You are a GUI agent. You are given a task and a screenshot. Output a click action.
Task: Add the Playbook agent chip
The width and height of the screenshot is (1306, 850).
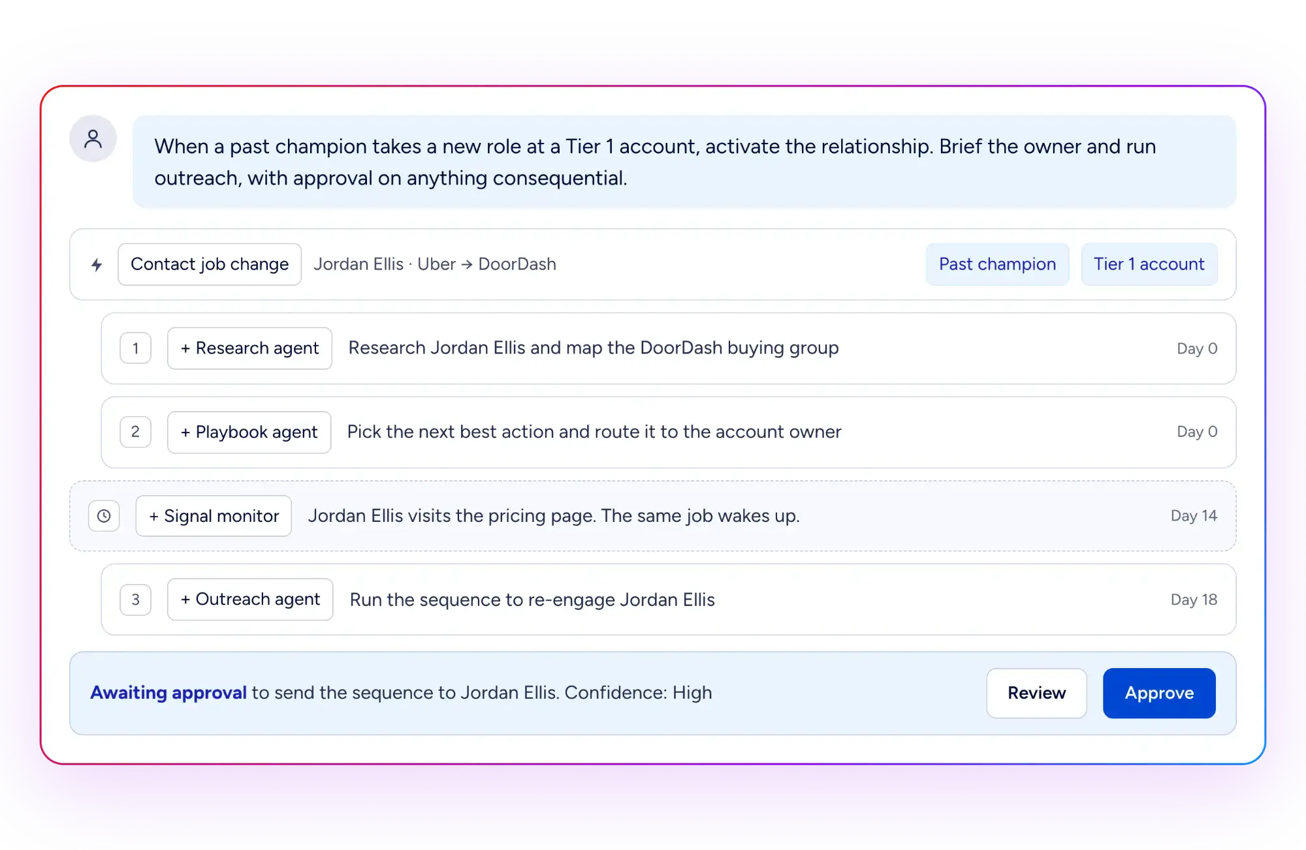point(249,432)
